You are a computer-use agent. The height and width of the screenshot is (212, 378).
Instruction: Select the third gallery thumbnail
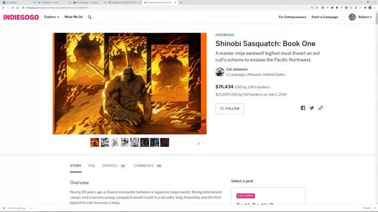(115, 143)
